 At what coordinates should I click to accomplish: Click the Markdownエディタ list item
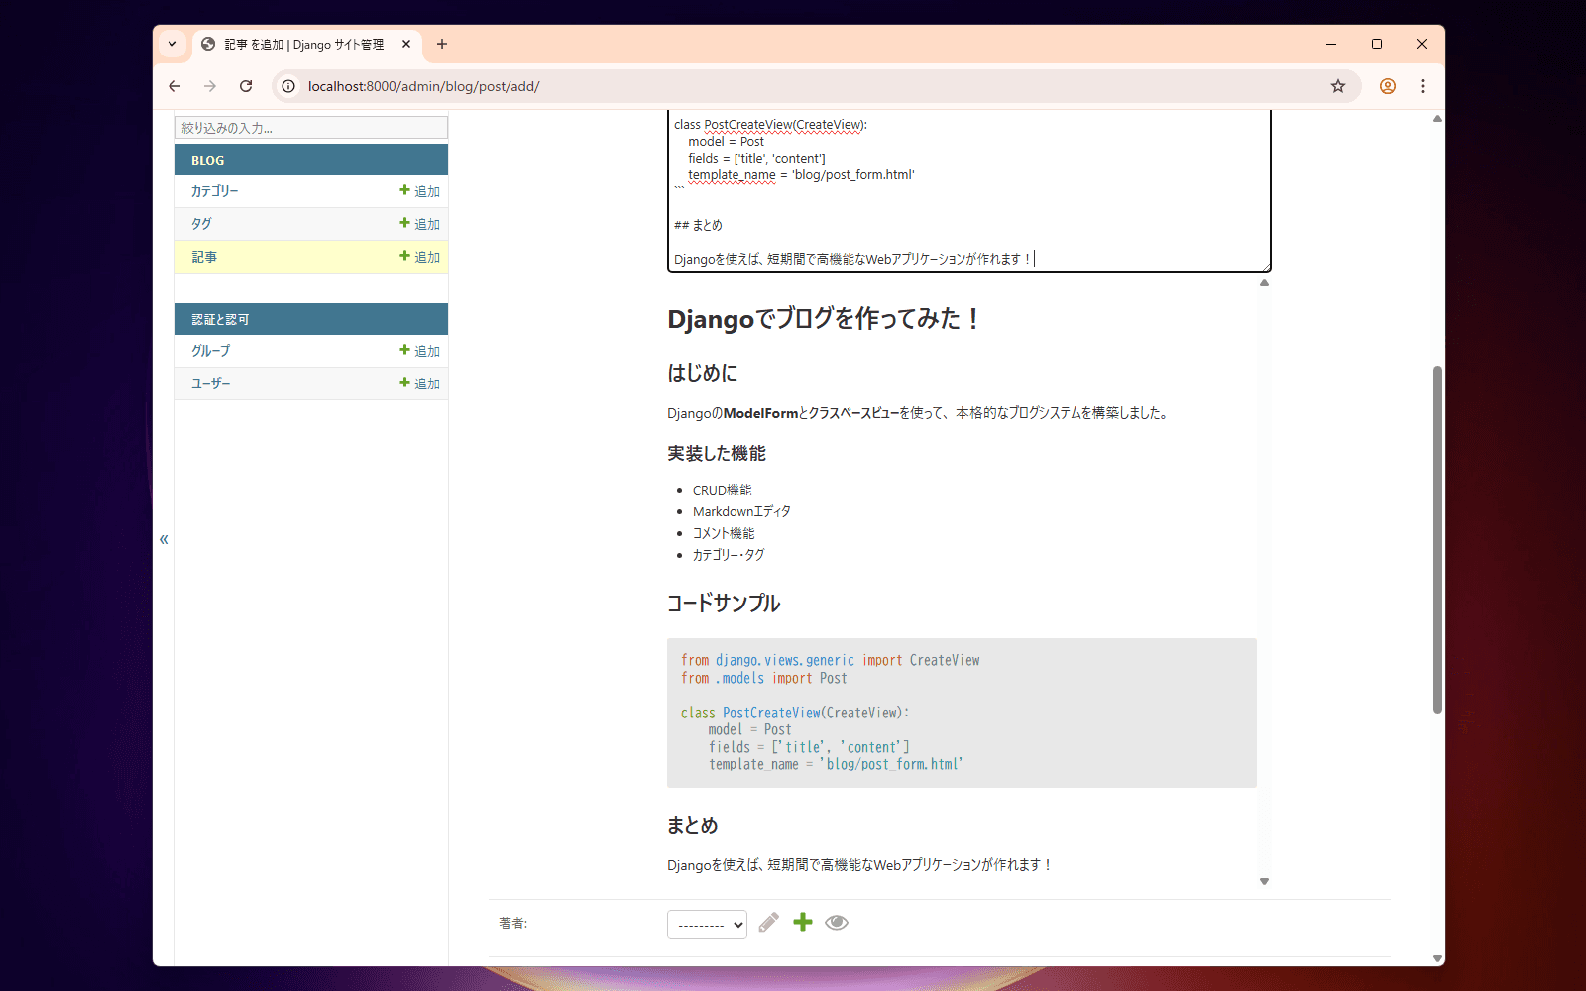741,511
